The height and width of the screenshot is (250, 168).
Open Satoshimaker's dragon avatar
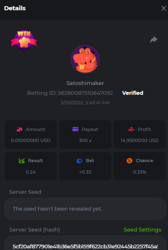(85, 59)
